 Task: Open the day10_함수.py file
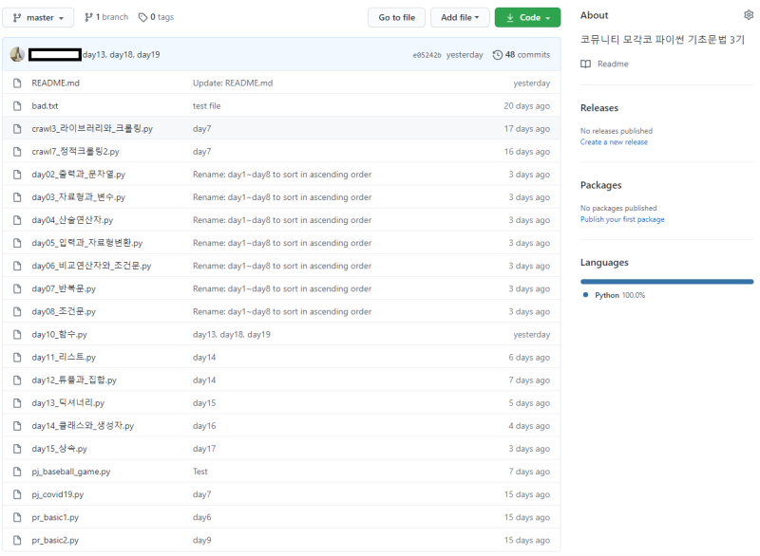point(59,335)
